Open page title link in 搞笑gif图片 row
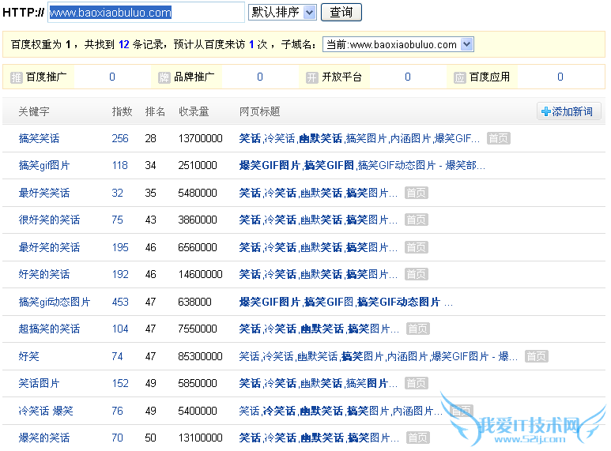Screen dimensions: 611x451 362,166
